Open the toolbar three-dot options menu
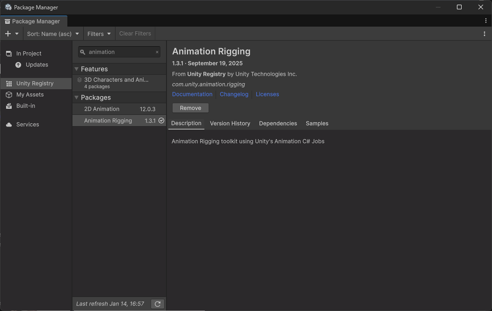Image resolution: width=492 pixels, height=311 pixels. (485, 34)
